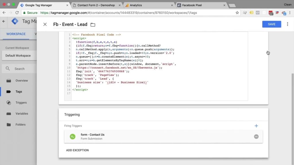This screenshot has width=294, height=165.
Task: Click the ADD EXCEPTION link
Action: pyautogui.click(x=77, y=150)
